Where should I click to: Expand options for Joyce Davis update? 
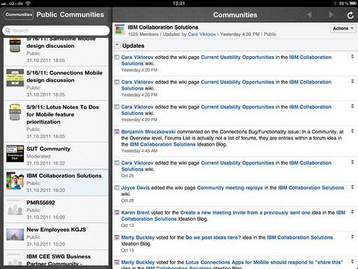pyautogui.click(x=352, y=187)
